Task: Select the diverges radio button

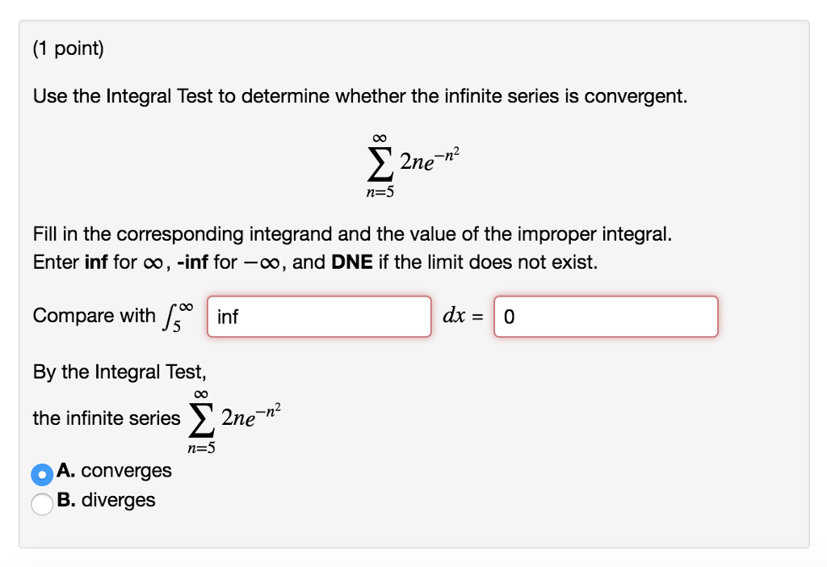Action: pyautogui.click(x=41, y=501)
